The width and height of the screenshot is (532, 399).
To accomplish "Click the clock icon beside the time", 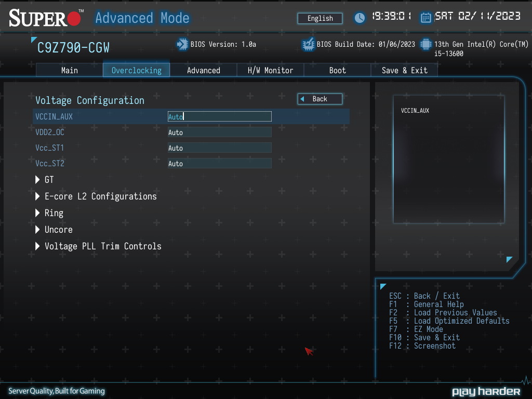I will click(x=360, y=18).
